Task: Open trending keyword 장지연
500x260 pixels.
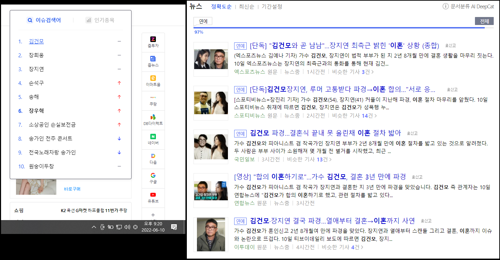Action: (36, 69)
